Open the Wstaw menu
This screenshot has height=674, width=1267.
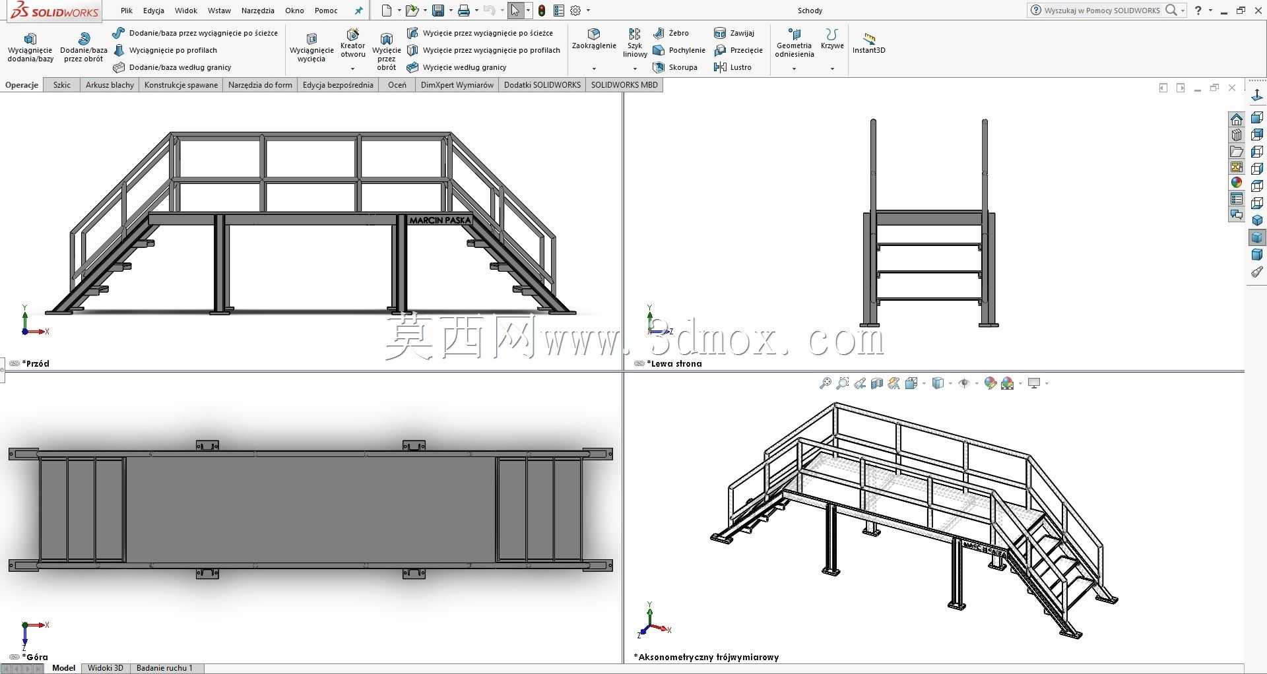click(x=219, y=11)
